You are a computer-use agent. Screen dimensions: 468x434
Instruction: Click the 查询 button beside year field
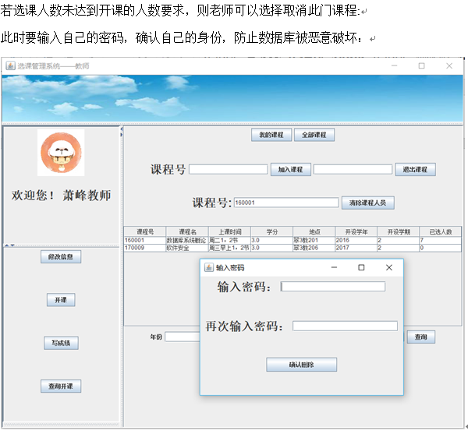pos(421,337)
